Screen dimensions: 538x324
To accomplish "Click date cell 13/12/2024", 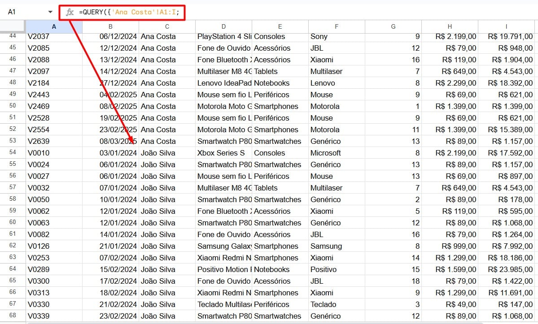I will point(110,60).
